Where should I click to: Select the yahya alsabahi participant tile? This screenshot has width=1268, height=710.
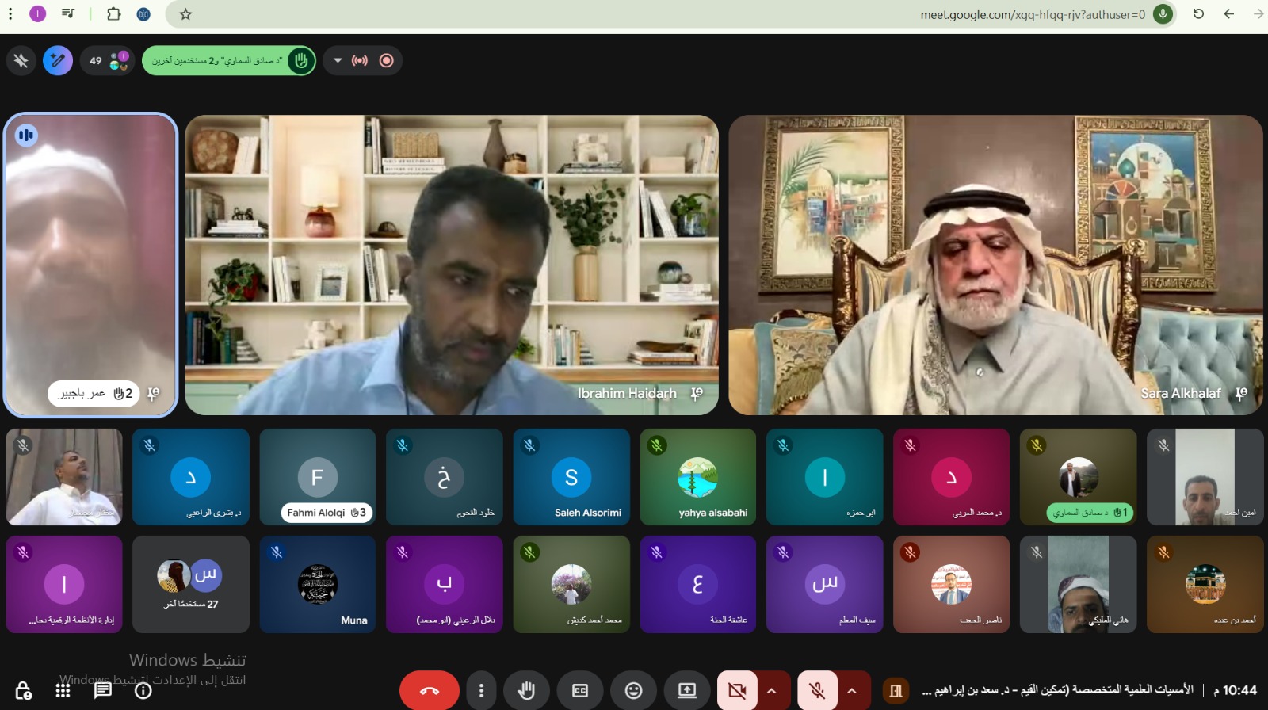697,477
